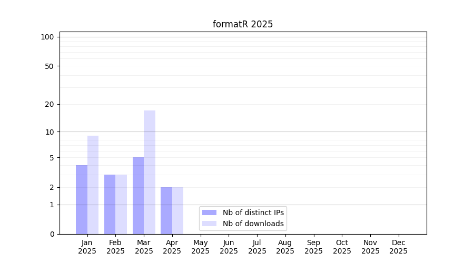Click the tallest March downloads bar
474x263 pixels.
(150, 173)
